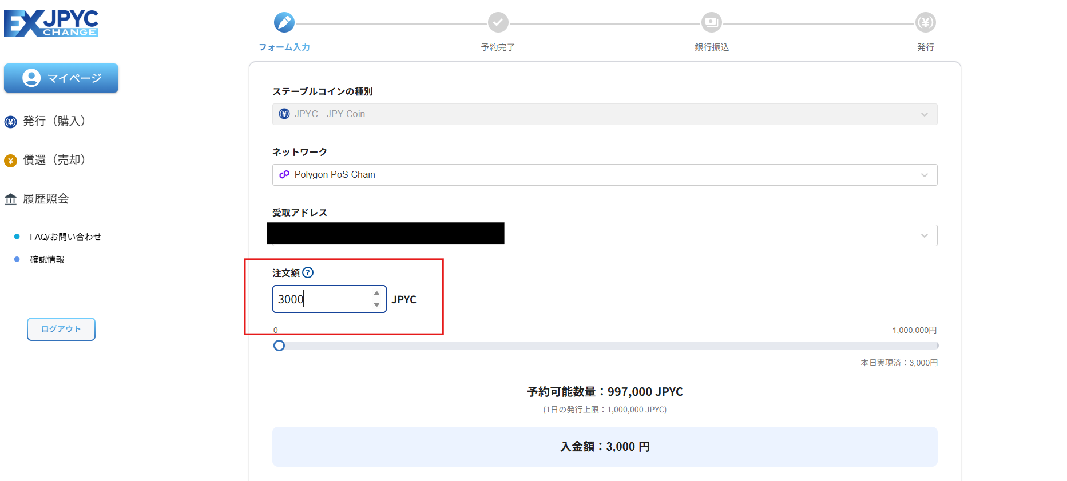
Task: Click the JPYC Exchange logo
Action: 51,23
